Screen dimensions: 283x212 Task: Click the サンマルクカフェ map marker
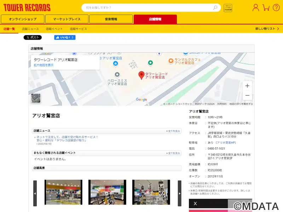tap(171, 61)
